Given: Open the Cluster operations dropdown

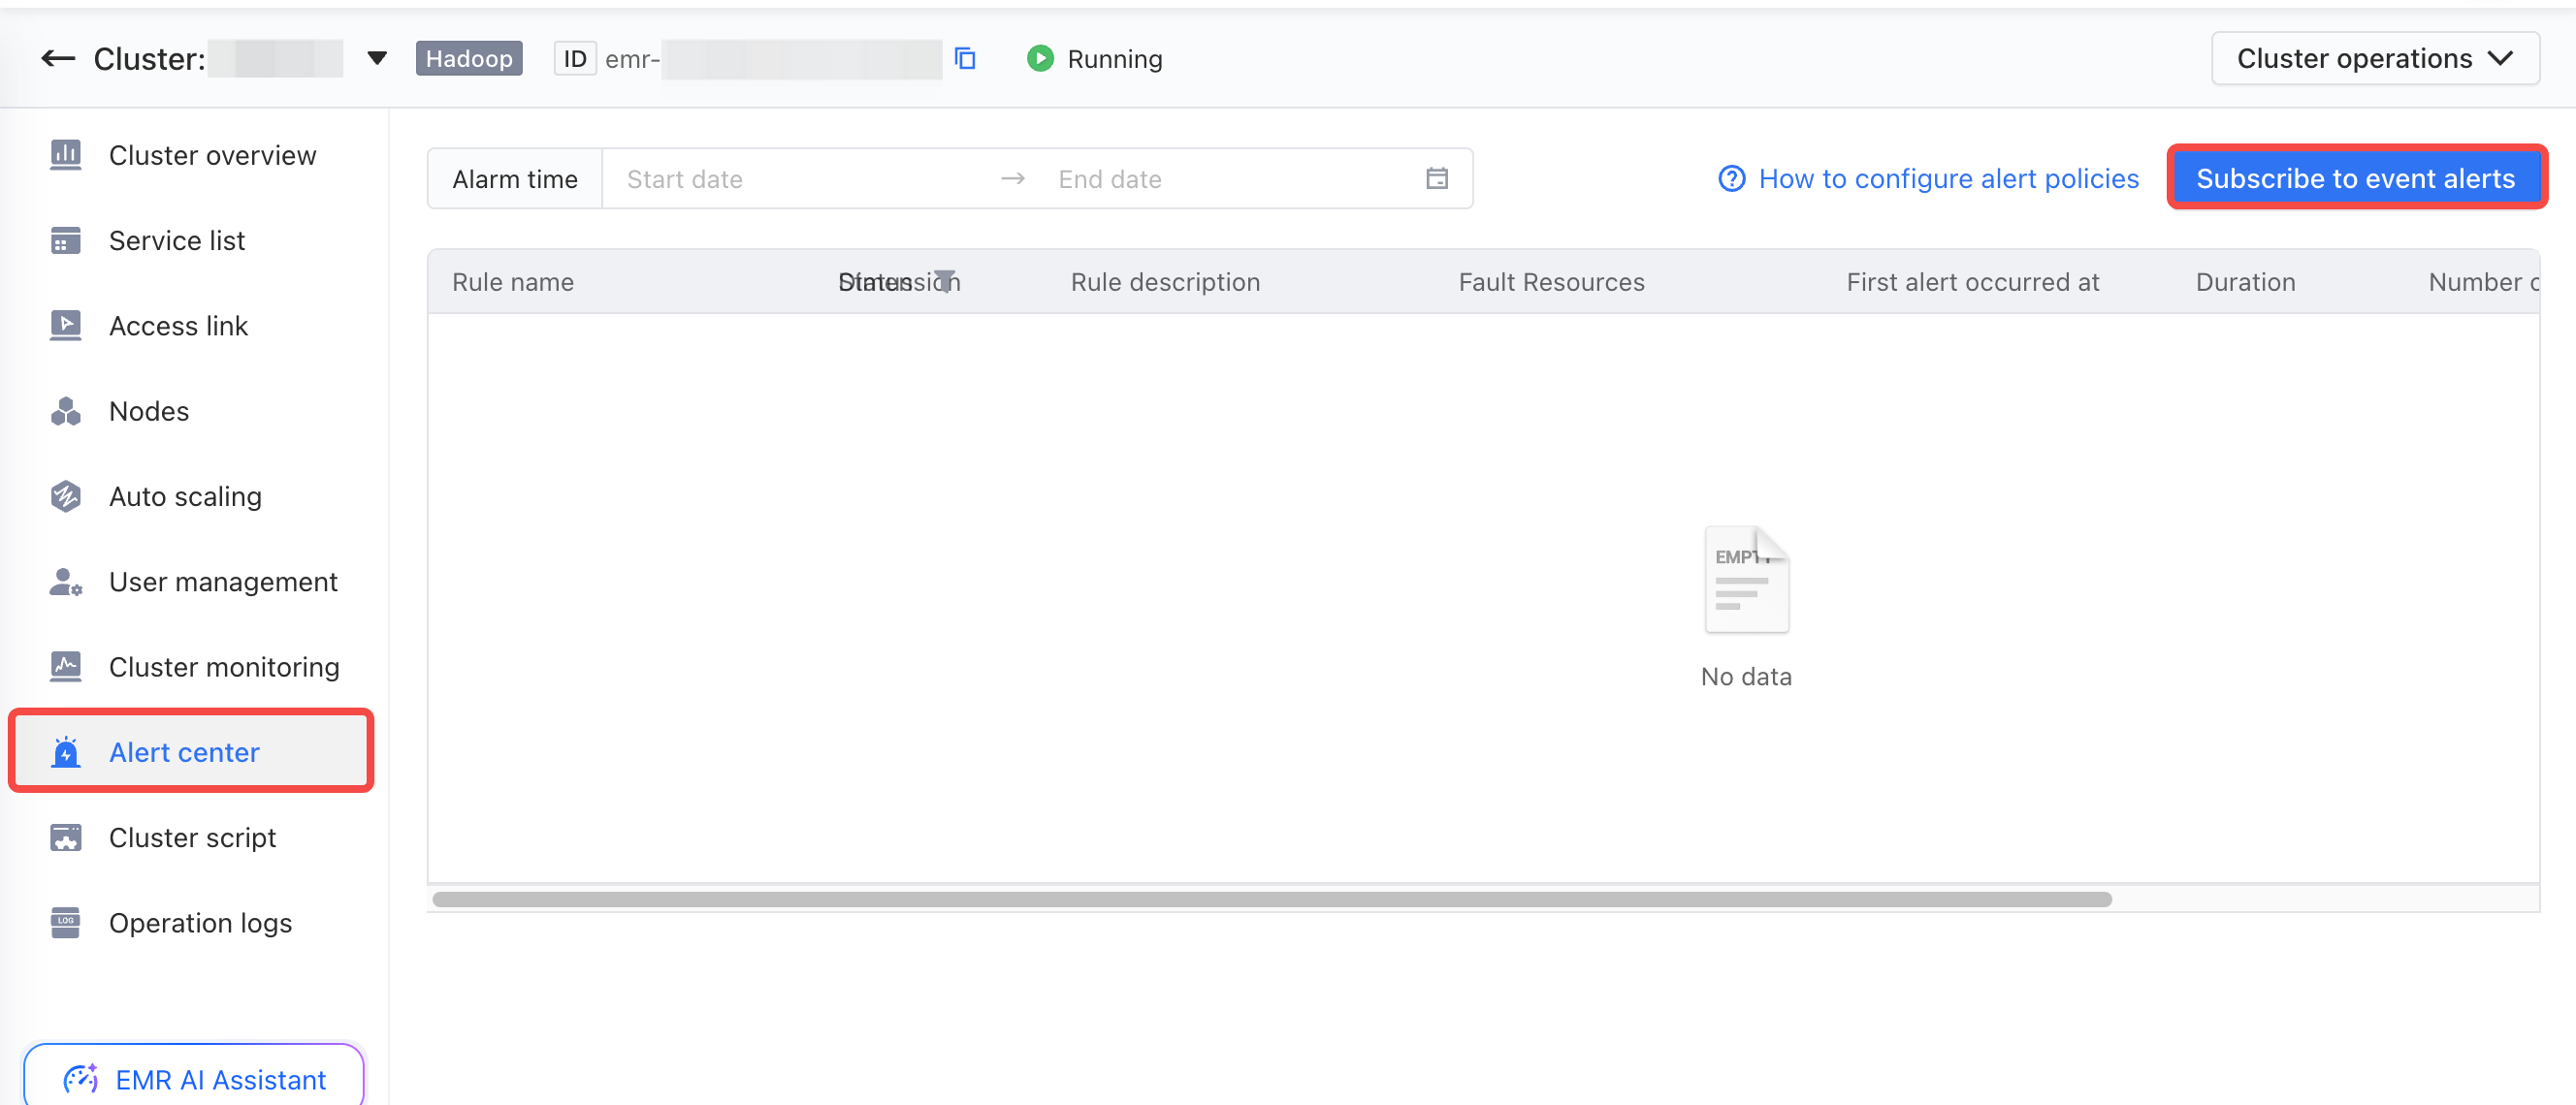Looking at the screenshot, I should click(x=2375, y=58).
